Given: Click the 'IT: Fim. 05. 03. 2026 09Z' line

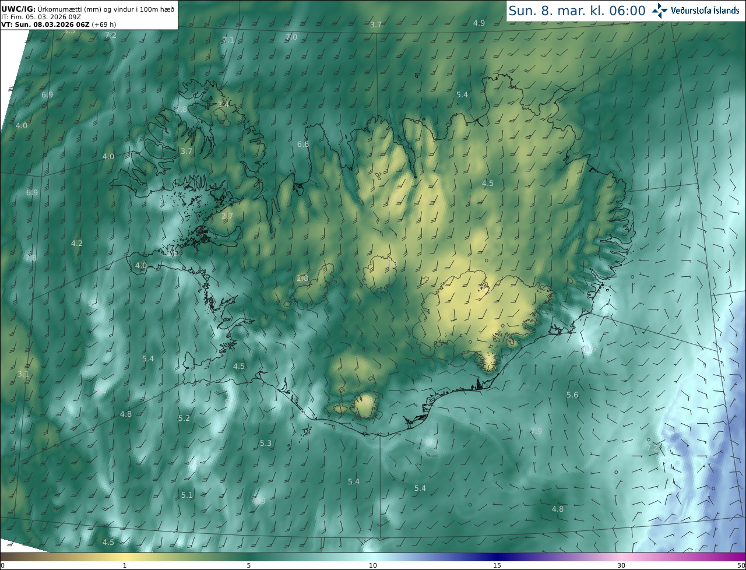Looking at the screenshot, I should [x=41, y=17].
